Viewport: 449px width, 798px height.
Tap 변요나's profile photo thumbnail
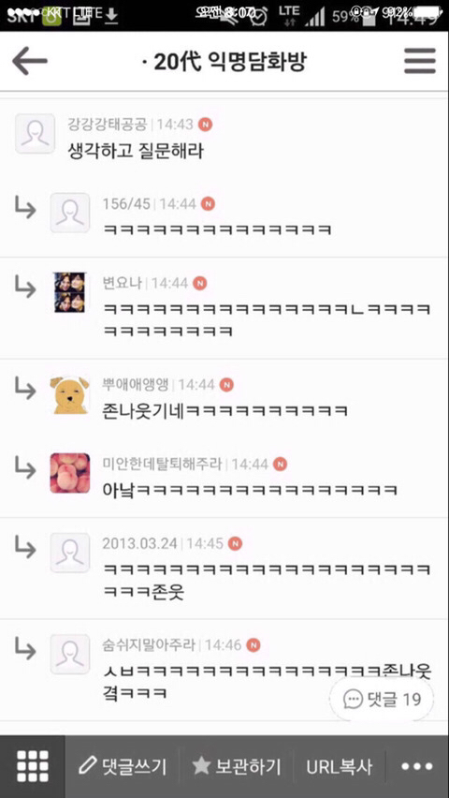(69, 292)
